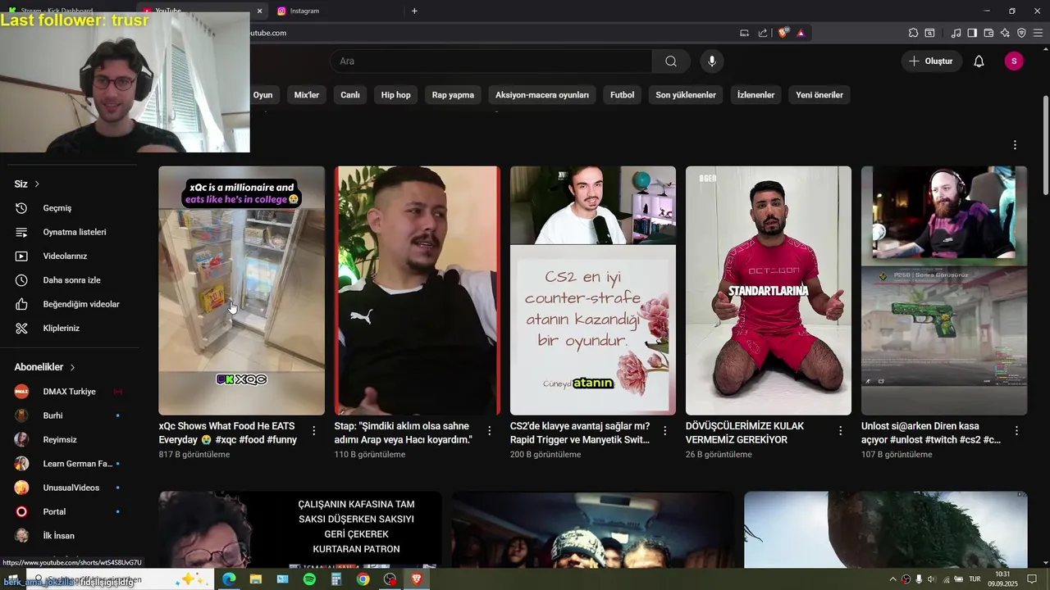Open Brave Rewards triangle icon
1050x590 pixels.
(x=801, y=33)
